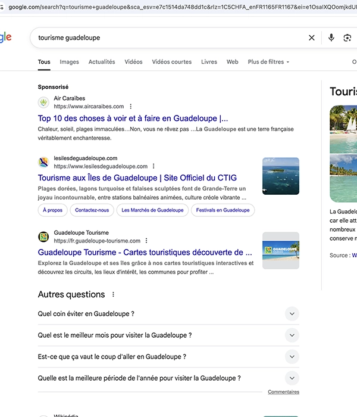Click the site info icon in address bar

coord(2,7)
